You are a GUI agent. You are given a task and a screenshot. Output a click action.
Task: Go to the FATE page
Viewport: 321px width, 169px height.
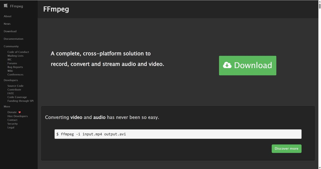11,93
